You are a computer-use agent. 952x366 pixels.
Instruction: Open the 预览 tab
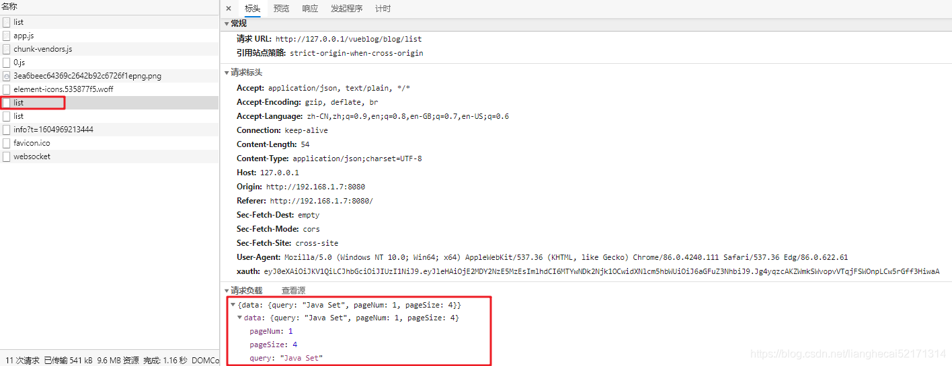(x=281, y=9)
